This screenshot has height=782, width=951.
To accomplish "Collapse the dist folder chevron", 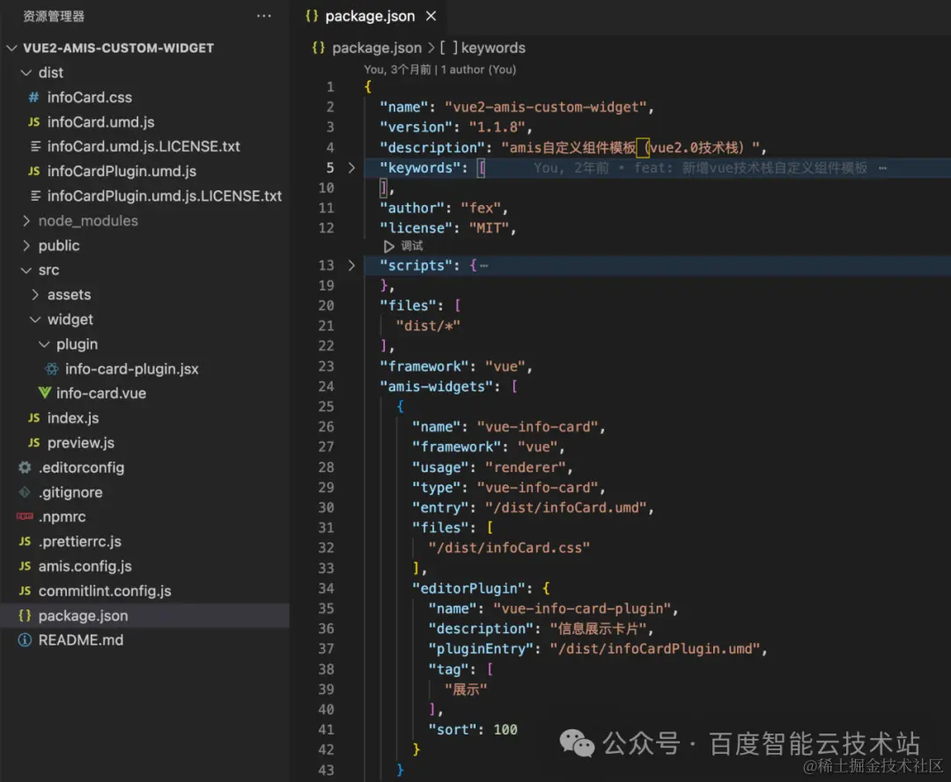I will coord(26,73).
